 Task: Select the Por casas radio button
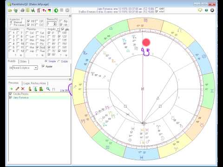point(11,25)
